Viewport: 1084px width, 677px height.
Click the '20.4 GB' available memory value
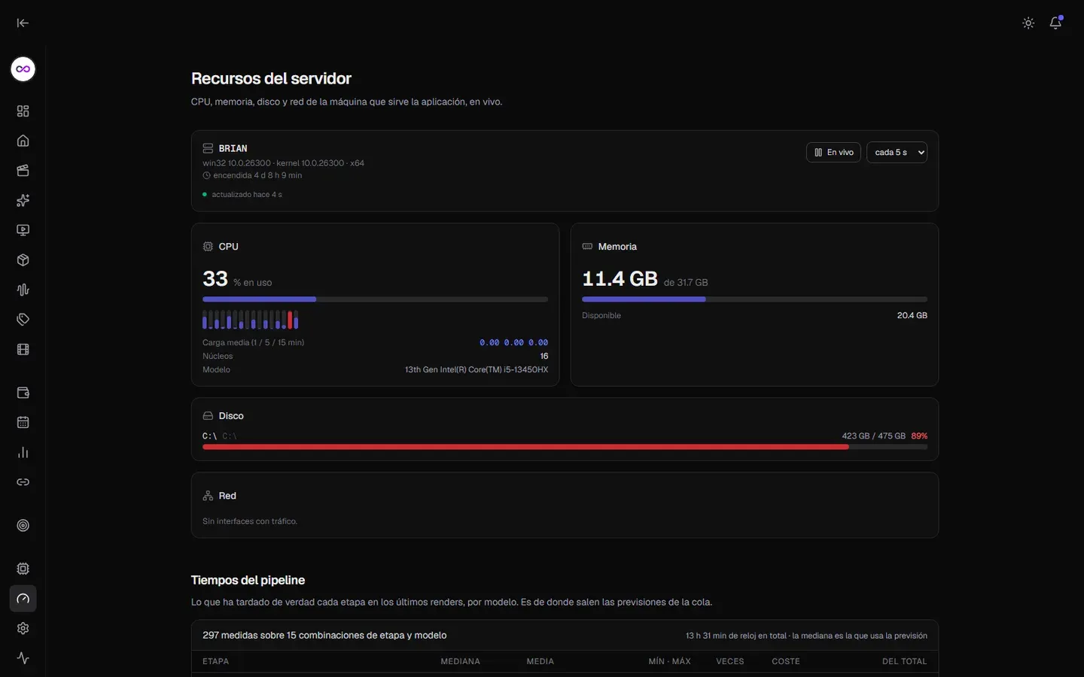(x=912, y=316)
